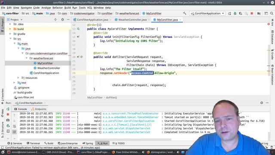Collapse the src folder
The height and width of the screenshot is (155, 275).
[10, 39]
